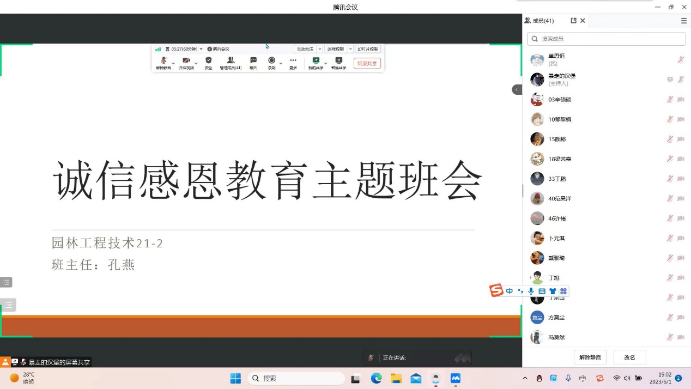This screenshot has width=691, height=389.
Task: Click the 更多 (More) three-dots icon
Action: [293, 61]
